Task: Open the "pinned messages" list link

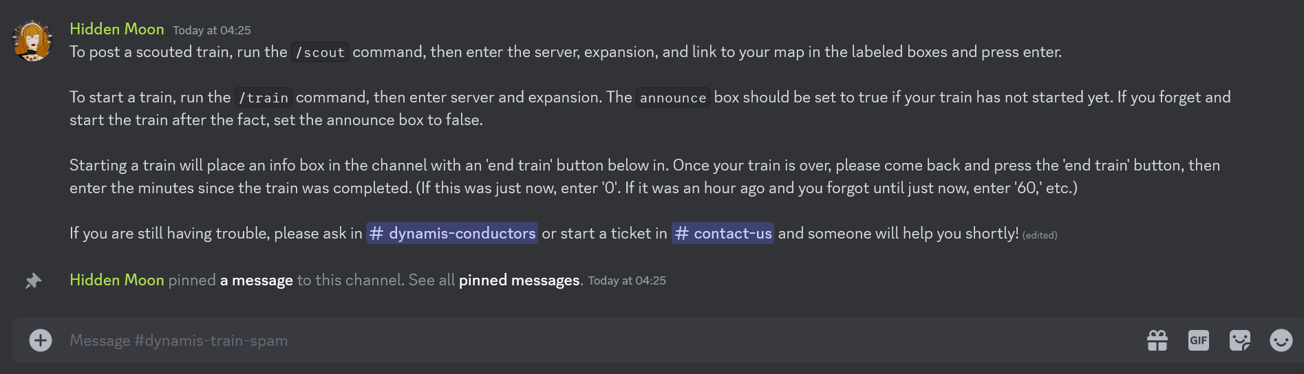Action: coord(519,280)
